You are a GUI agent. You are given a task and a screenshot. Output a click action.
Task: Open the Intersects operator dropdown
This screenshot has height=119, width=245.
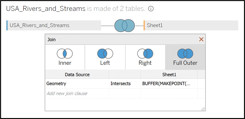(125, 84)
